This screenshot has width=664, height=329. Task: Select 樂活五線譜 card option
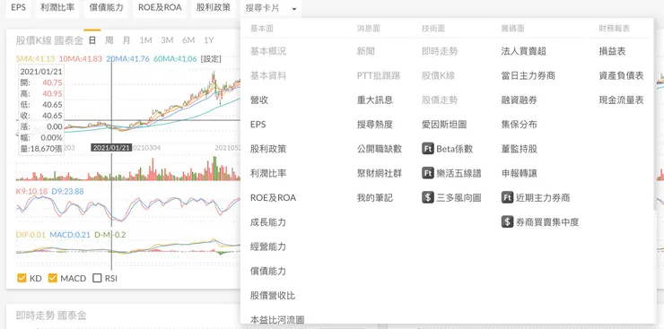click(459, 173)
